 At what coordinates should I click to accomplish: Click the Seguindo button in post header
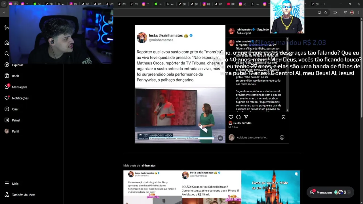(x=263, y=29)
